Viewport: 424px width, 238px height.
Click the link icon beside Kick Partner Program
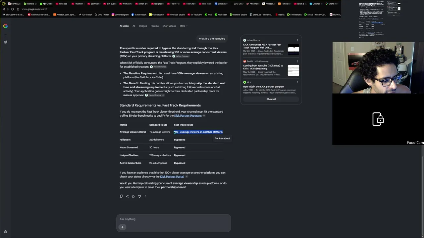coord(204,116)
